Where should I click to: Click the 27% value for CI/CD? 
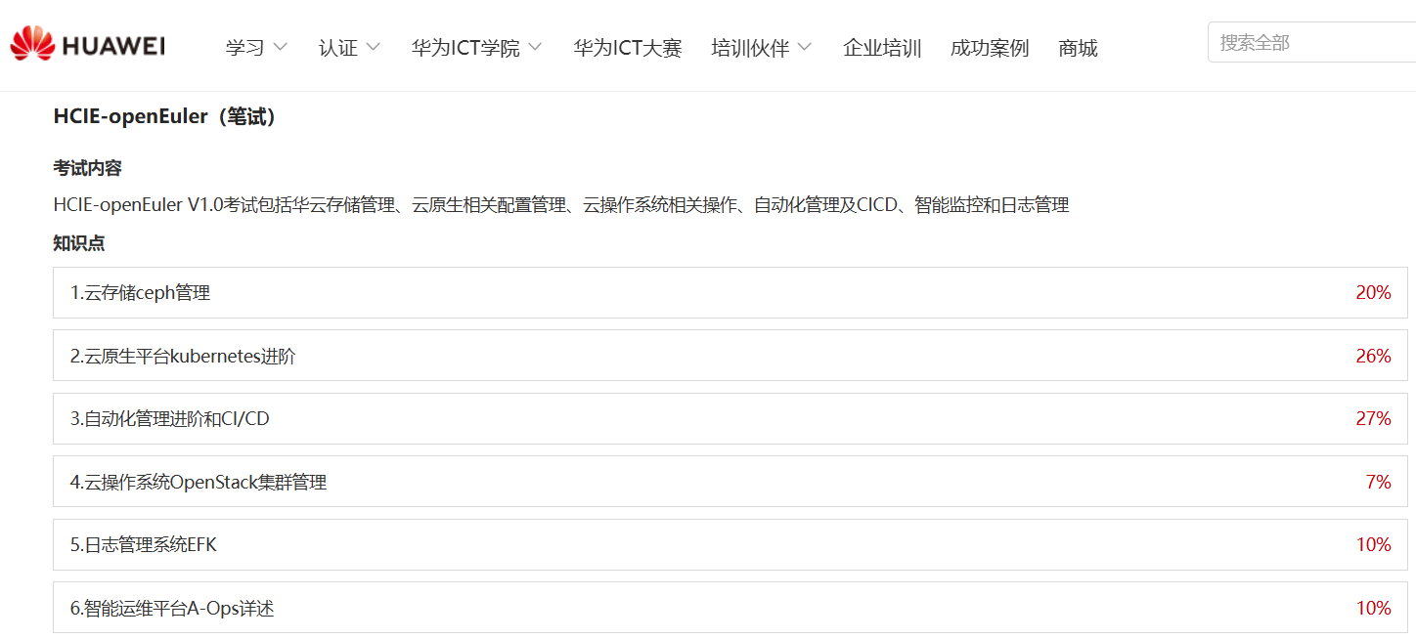[x=1373, y=418]
